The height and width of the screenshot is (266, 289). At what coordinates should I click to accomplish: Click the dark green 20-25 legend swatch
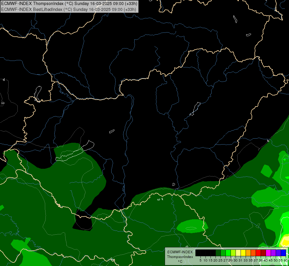point(218,253)
